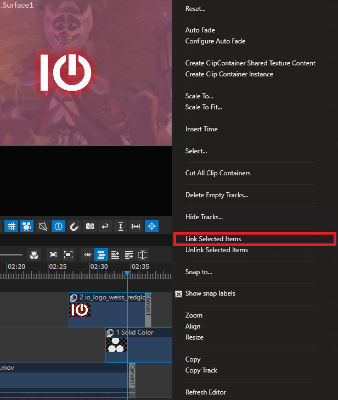
Task: Click the timeline zoom slider bar
Action: 11,254
